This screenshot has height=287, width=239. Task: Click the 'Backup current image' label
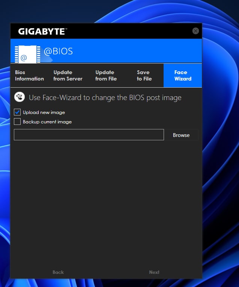point(47,122)
